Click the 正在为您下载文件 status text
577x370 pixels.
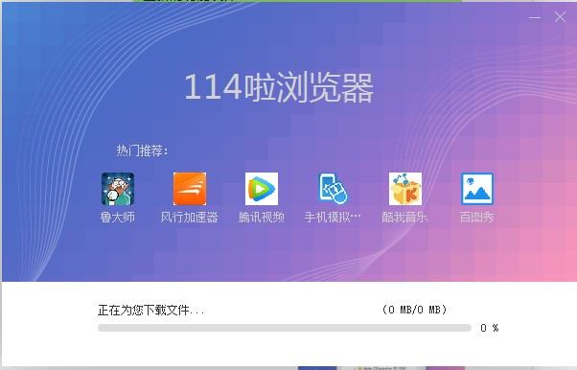[x=151, y=310]
